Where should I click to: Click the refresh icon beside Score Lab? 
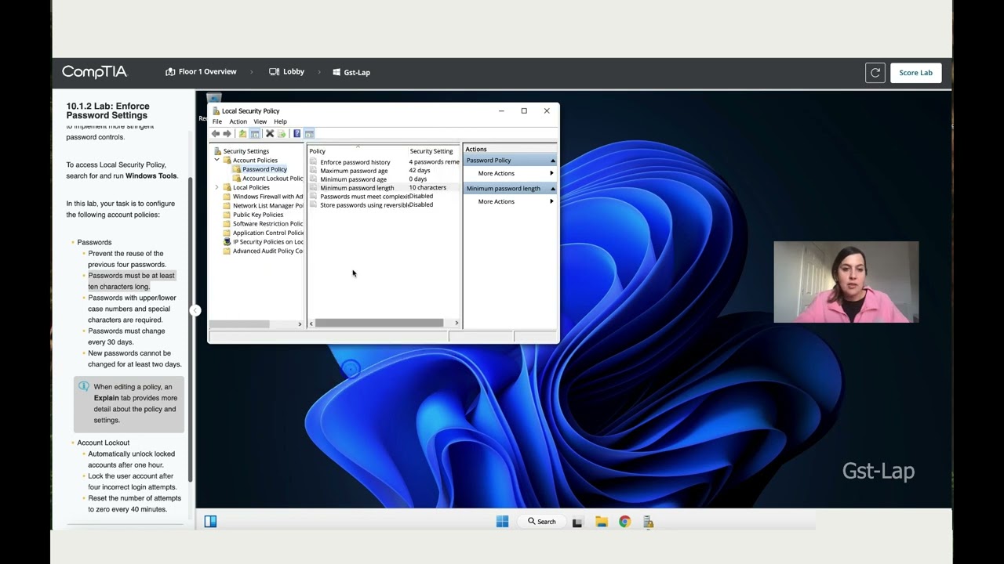pos(875,73)
